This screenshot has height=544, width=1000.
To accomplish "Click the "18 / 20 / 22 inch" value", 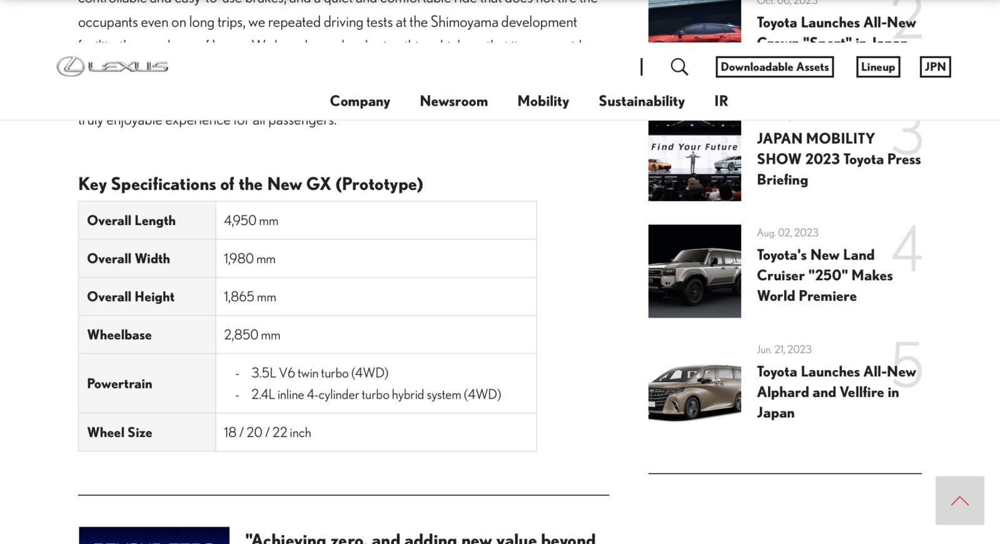I will pyautogui.click(x=267, y=433).
